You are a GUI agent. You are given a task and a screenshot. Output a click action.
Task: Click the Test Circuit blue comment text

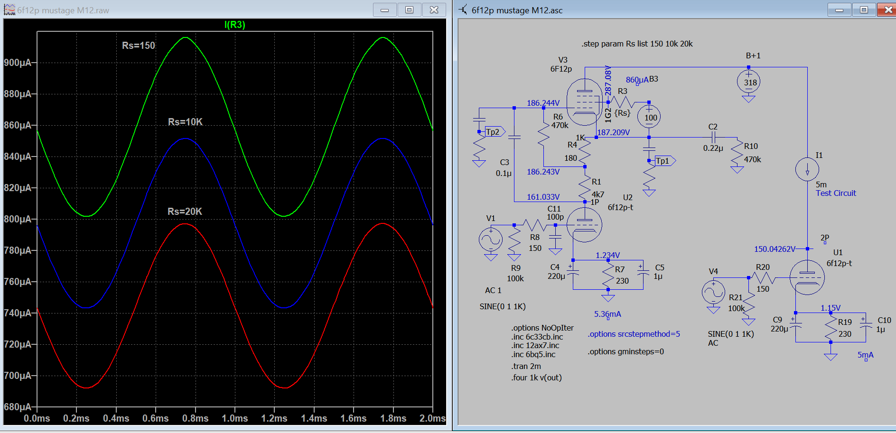[x=836, y=193]
